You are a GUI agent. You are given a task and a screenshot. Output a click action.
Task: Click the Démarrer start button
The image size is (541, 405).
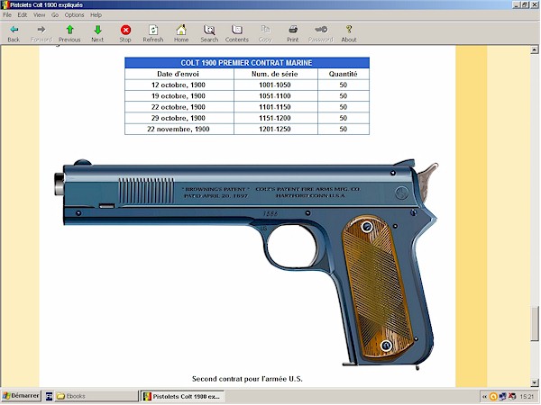point(21,396)
